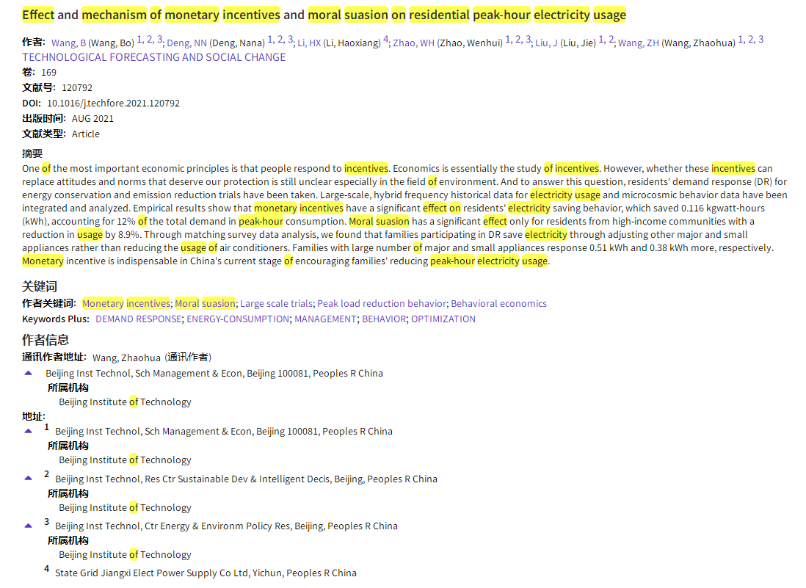Image resolution: width=806 pixels, height=588 pixels.
Task: Click DEMAND RESPONSE in Keywords Plus
Action: 138,319
